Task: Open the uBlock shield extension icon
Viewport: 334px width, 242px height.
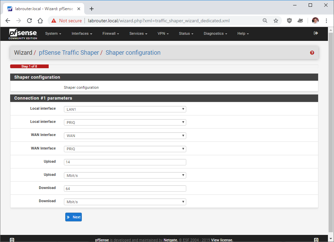Action: click(289, 21)
